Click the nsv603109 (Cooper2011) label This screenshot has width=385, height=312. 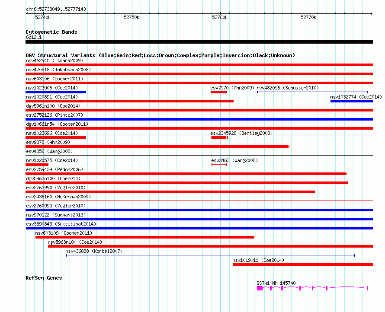pyautogui.click(x=64, y=233)
